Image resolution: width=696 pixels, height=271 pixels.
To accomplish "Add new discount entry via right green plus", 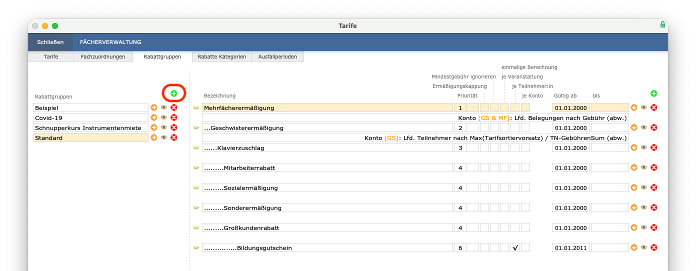I will click(653, 93).
